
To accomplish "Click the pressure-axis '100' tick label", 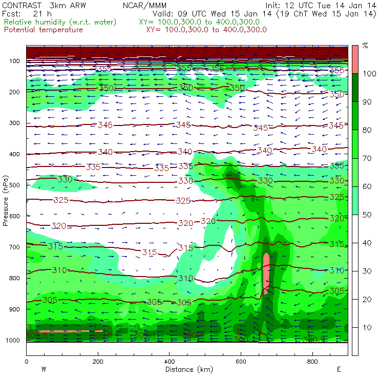I will pos(14,61).
